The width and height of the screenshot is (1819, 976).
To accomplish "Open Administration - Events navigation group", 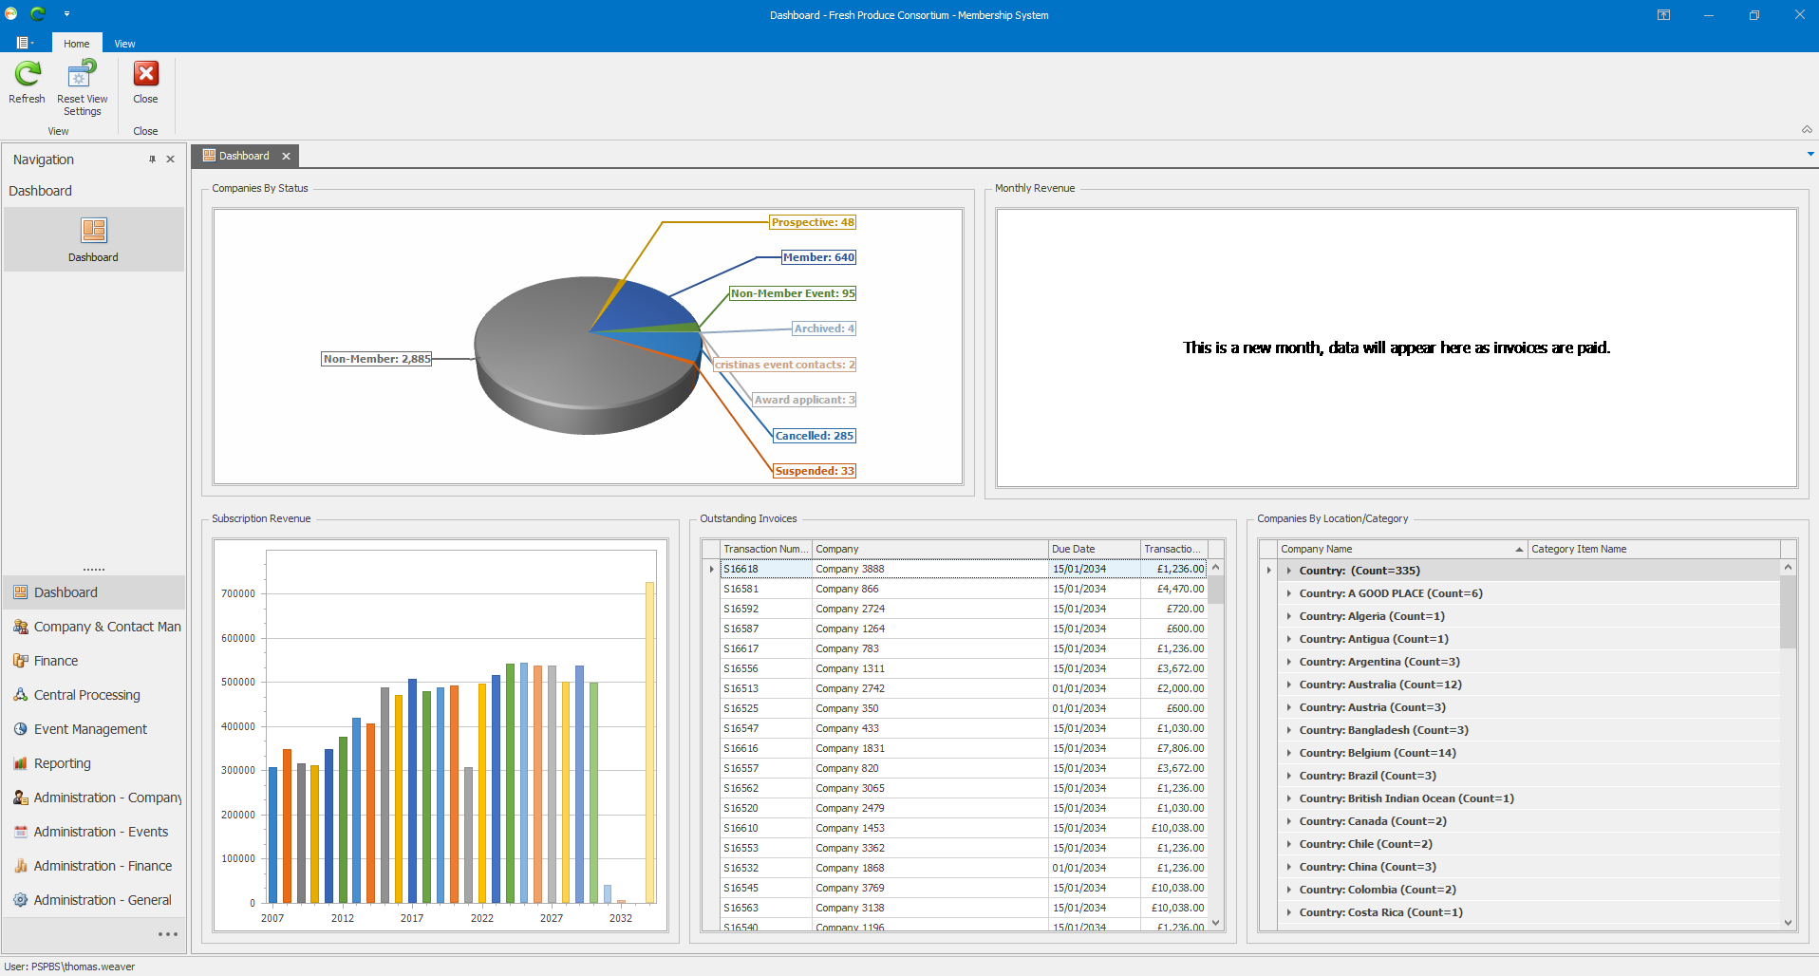I will pos(94,832).
